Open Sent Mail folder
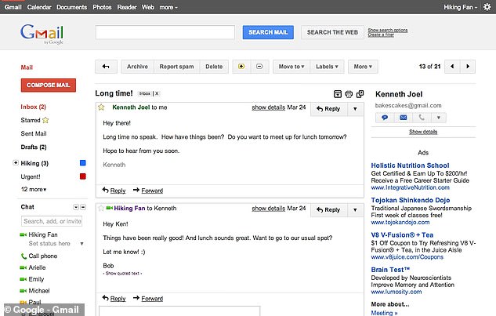 tap(34, 133)
